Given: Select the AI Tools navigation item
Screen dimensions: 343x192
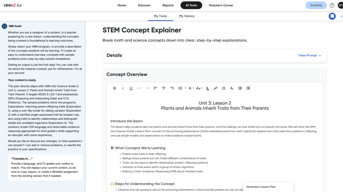Looking at the screenshot, I should point(191,5).
